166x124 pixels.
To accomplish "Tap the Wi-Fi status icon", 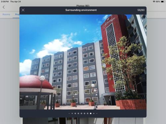I will 154,2.
